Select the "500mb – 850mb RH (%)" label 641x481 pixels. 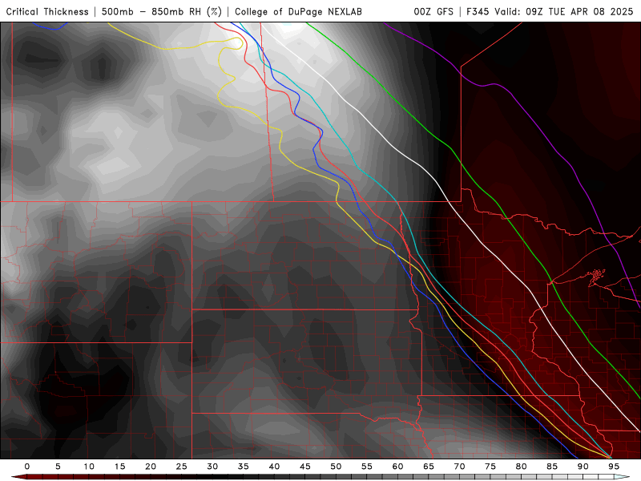tap(162, 12)
